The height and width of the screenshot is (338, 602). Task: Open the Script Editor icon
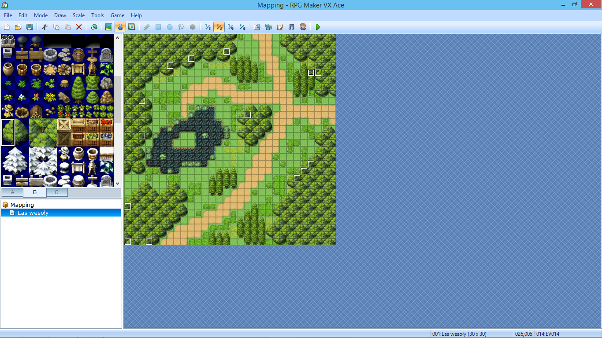coord(280,27)
